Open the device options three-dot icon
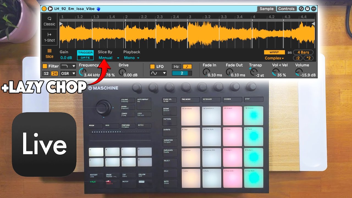The width and height of the screenshot is (352, 198). click(x=314, y=9)
